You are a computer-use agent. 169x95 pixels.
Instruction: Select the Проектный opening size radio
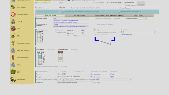pyautogui.click(x=55, y=30)
